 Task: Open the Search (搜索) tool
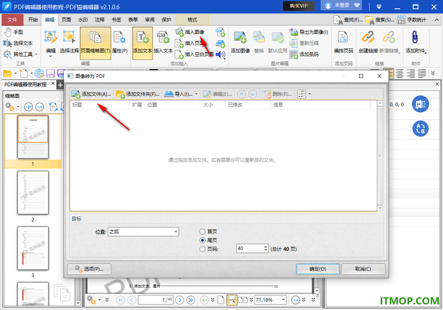[380, 20]
